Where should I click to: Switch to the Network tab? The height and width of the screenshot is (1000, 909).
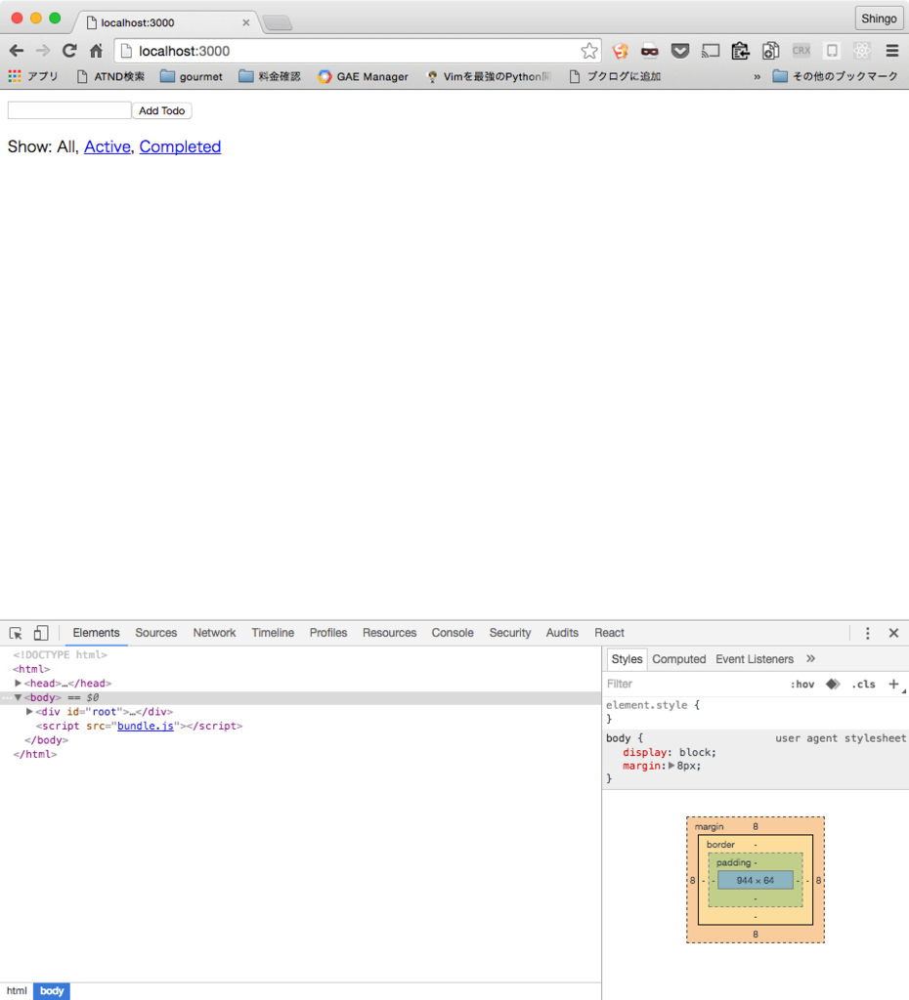click(x=214, y=633)
